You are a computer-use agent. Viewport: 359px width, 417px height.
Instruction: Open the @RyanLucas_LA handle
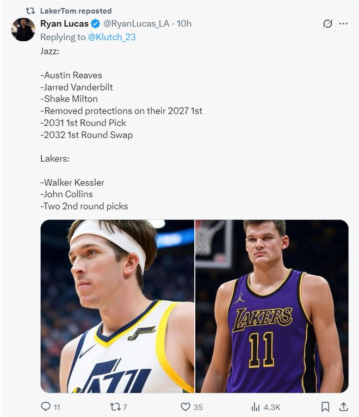point(136,24)
